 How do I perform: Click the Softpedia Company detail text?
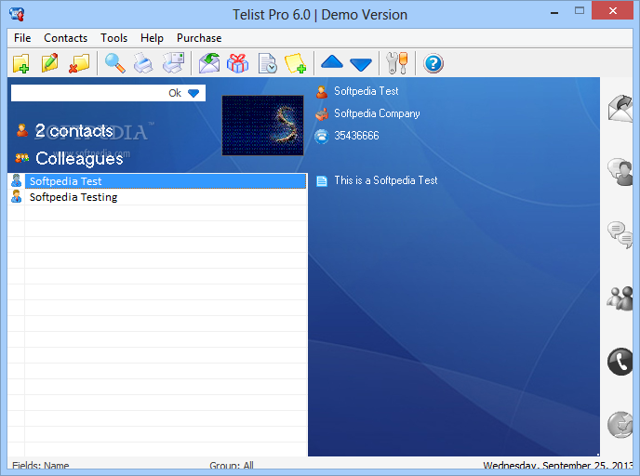click(377, 113)
